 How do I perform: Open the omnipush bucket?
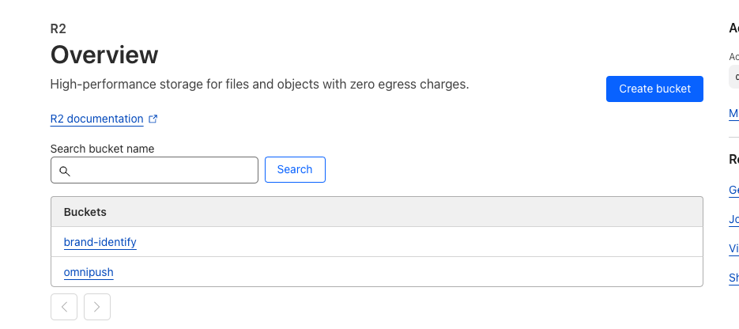[x=89, y=272]
